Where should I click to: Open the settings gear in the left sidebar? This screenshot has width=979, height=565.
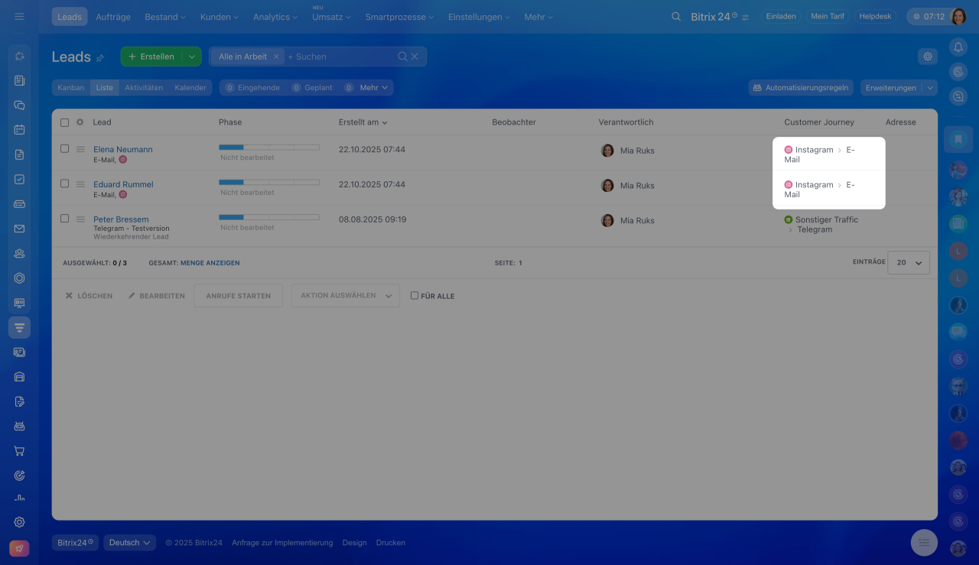(20, 522)
